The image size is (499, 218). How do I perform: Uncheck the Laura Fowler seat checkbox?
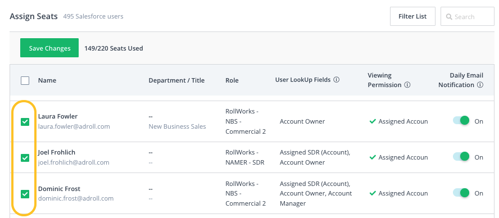(25, 121)
